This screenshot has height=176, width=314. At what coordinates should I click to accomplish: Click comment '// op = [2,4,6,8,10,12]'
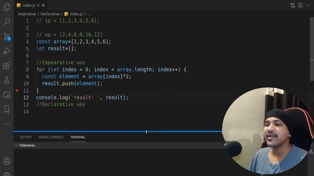point(69,35)
